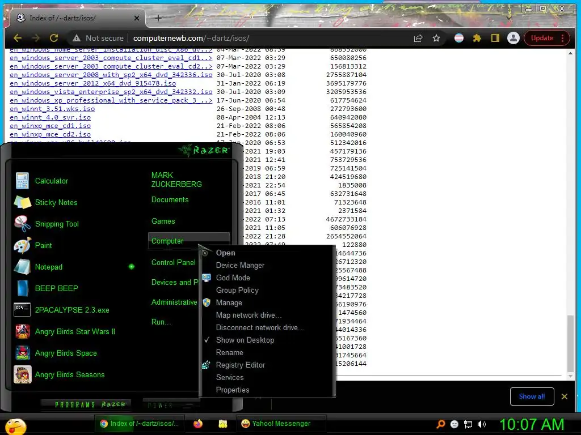Click the pink-blue striped extension icon
This screenshot has width=581, height=435.
click(458, 38)
